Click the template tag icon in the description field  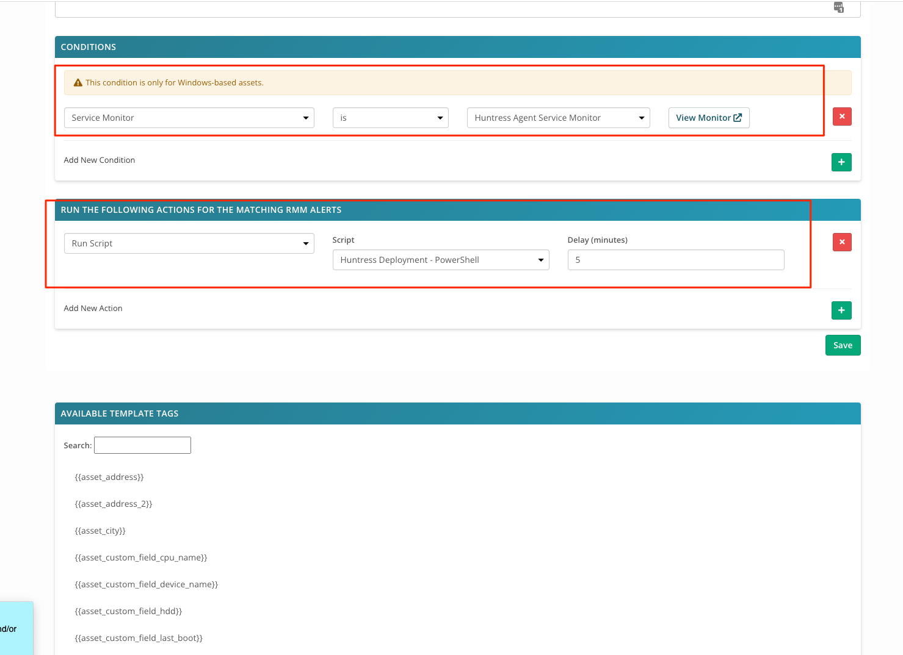838,7
